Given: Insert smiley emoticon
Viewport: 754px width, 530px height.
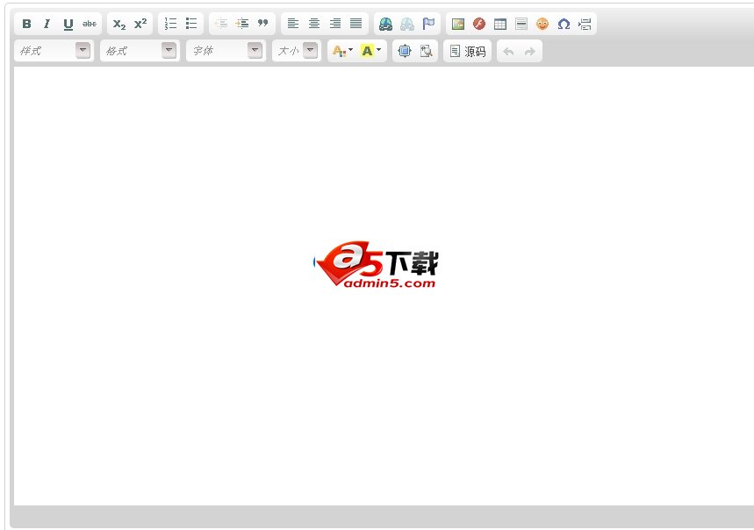Looking at the screenshot, I should pos(542,24).
